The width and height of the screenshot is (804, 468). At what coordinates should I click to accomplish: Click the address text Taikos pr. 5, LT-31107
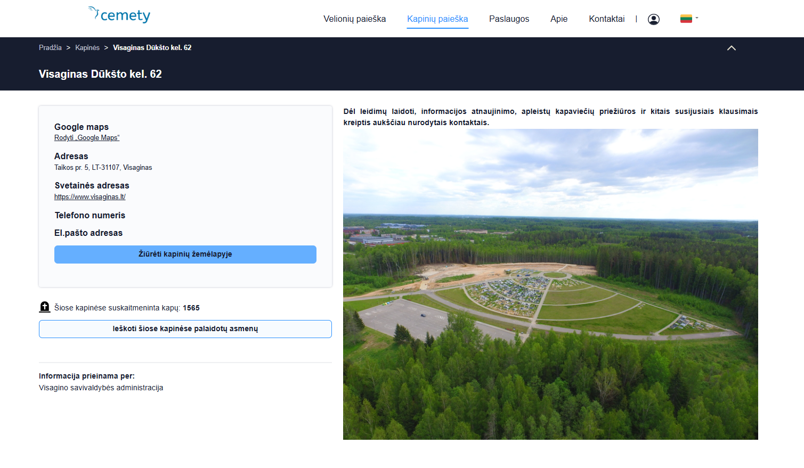pyautogui.click(x=103, y=167)
